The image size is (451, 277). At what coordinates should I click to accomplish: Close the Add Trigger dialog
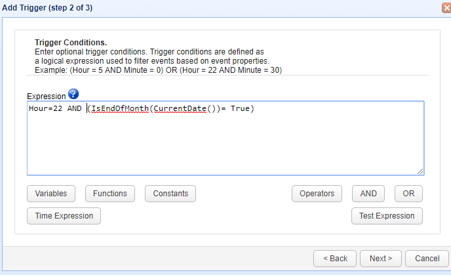447,7
